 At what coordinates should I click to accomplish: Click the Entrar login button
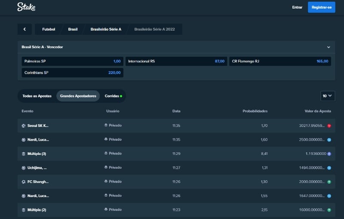[x=297, y=7]
